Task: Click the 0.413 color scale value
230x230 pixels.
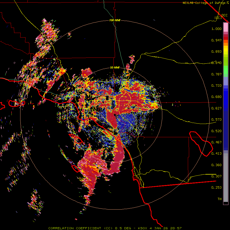Action: (216, 154)
